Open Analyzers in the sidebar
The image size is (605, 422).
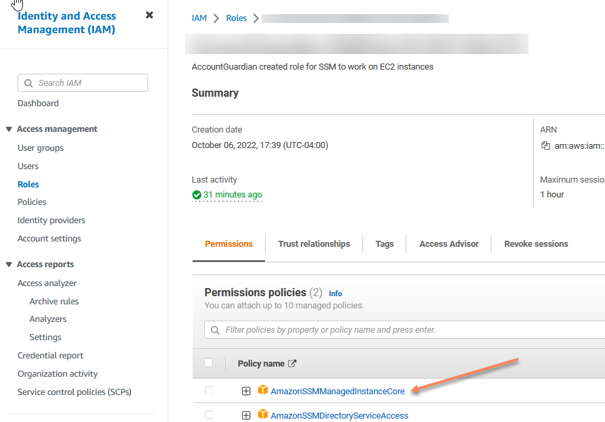(x=48, y=319)
